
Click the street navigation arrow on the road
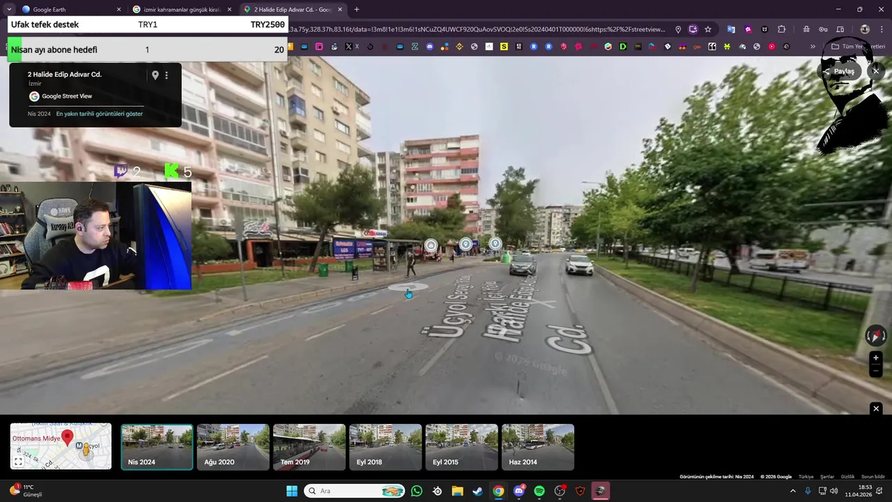coord(408,287)
